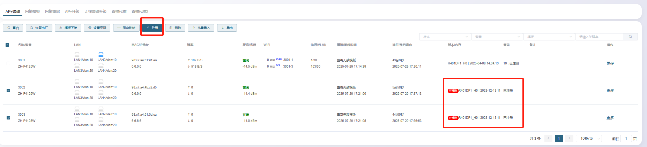Click the keyword search input field

[599, 37]
